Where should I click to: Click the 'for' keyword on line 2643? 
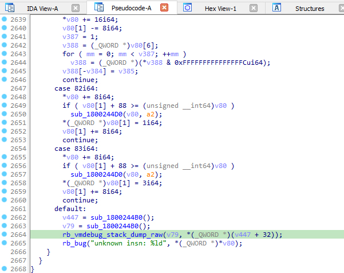point(68,54)
